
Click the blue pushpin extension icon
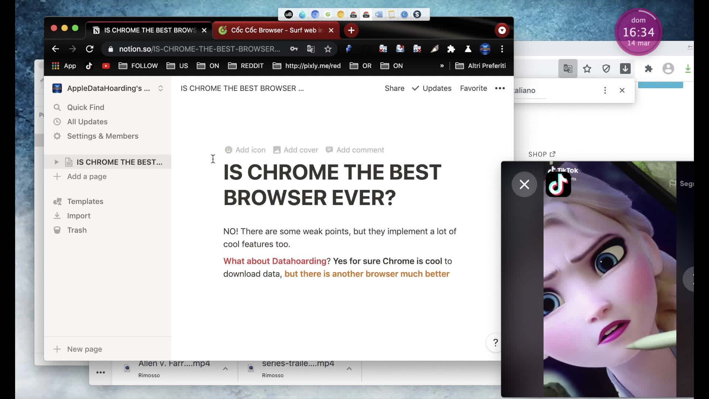click(349, 49)
